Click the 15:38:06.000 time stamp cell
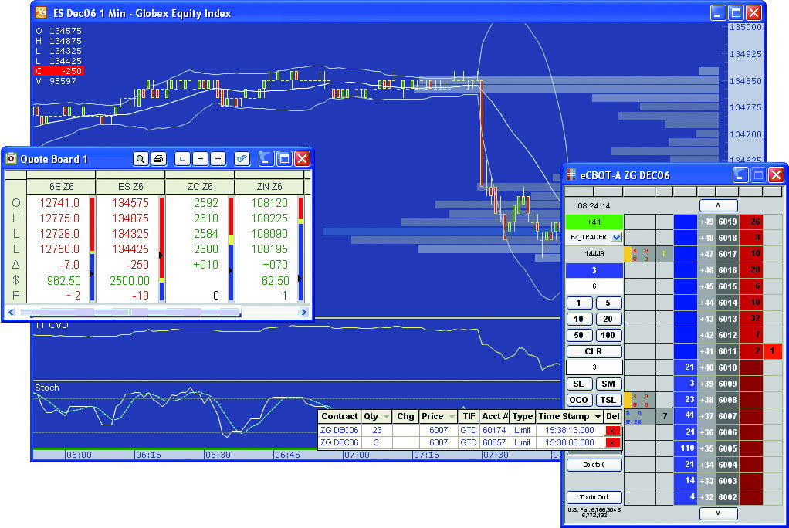Viewport: 789px width, 528px height. pyautogui.click(x=570, y=442)
